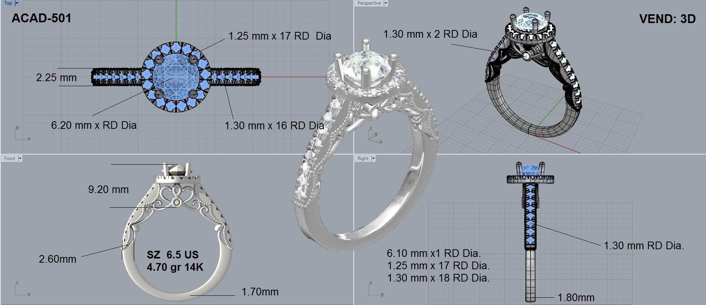Activate the Front viewport title label

(x=10, y=158)
